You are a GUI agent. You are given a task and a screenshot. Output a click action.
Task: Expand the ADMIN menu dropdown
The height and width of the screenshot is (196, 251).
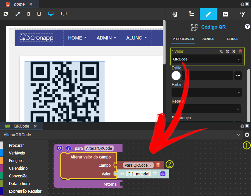[x=106, y=38]
